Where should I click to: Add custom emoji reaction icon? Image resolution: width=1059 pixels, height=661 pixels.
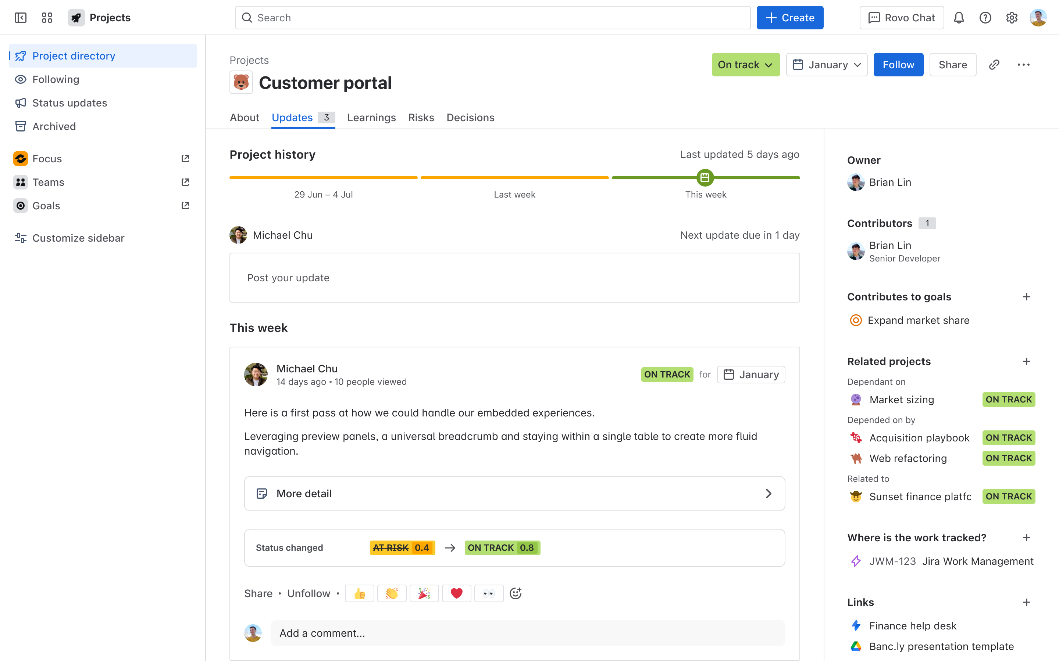click(x=516, y=593)
